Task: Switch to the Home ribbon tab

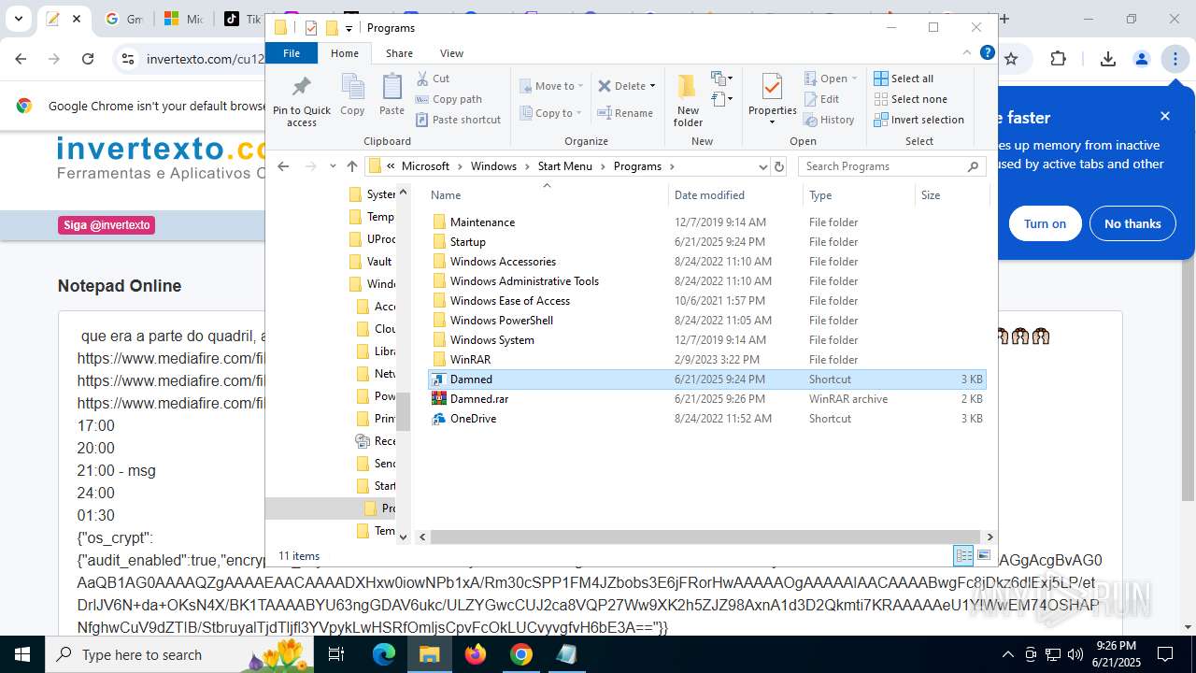Action: (x=345, y=53)
